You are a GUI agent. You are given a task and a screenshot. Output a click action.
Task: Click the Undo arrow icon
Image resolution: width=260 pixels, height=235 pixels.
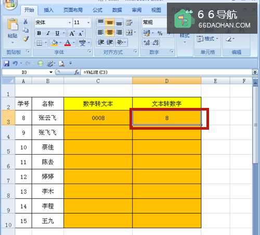coord(15,63)
